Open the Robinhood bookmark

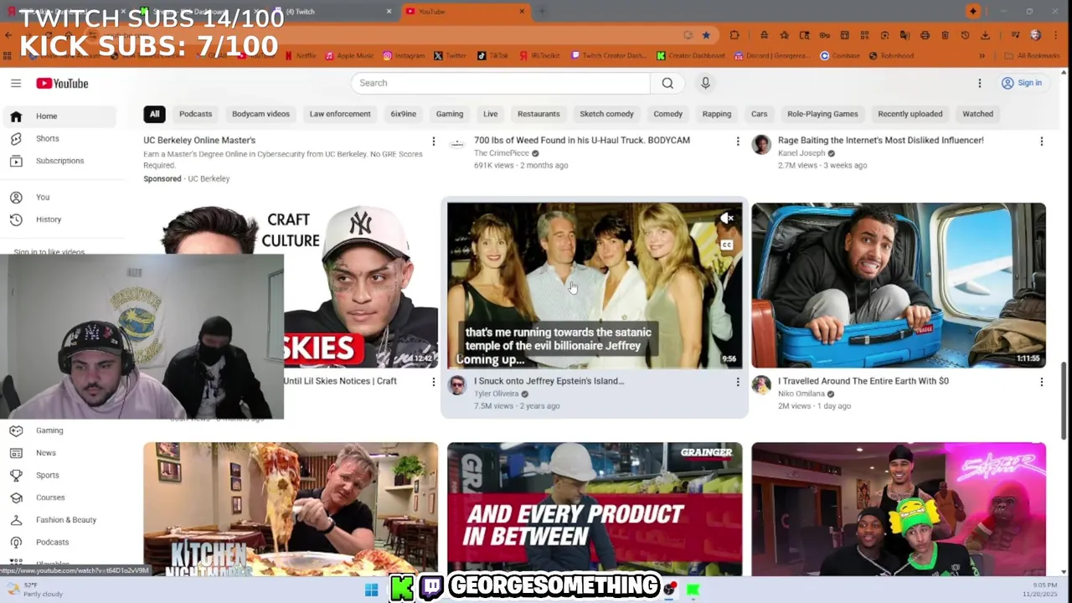click(891, 56)
